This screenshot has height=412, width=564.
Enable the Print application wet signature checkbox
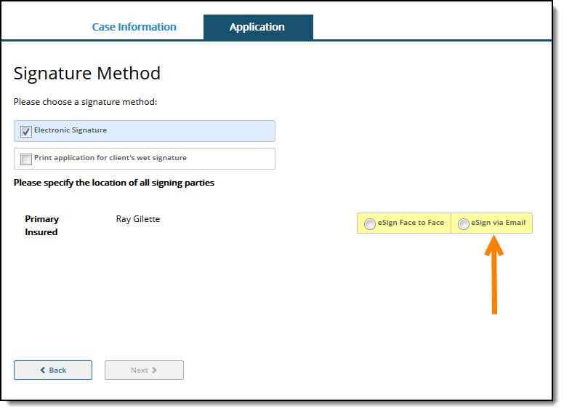tap(26, 159)
